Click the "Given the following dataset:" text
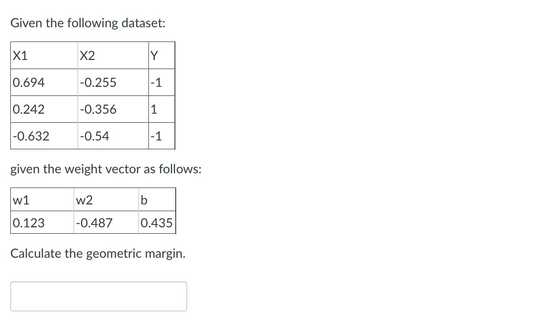Image resolution: width=541 pixels, height=326 pixels. pyautogui.click(x=88, y=24)
